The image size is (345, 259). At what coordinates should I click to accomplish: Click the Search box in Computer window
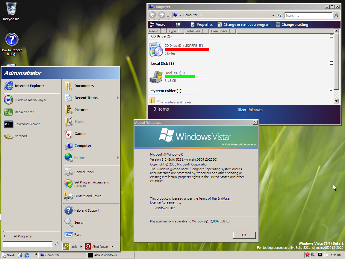pos(308,15)
